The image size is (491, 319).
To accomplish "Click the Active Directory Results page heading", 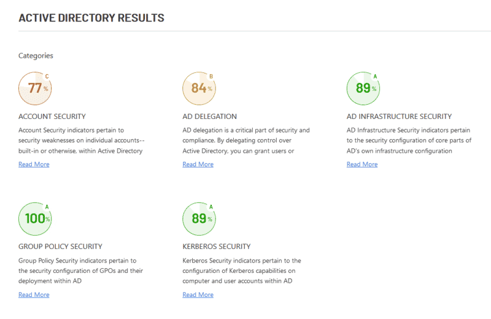I will 91,18.
